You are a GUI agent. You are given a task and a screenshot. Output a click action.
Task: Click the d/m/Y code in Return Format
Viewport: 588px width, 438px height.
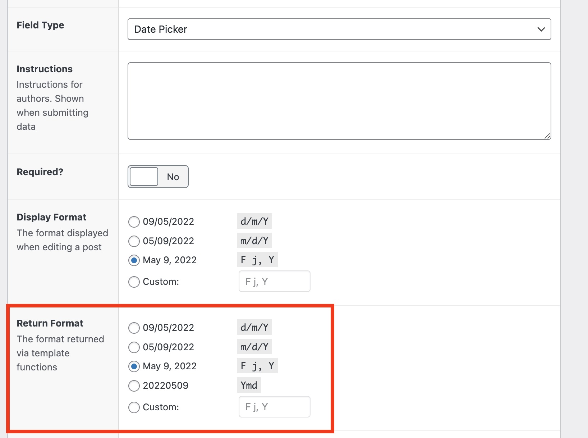point(254,327)
